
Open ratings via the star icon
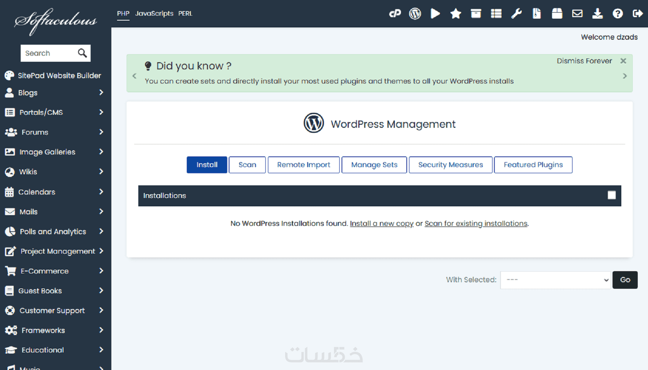[x=456, y=14]
